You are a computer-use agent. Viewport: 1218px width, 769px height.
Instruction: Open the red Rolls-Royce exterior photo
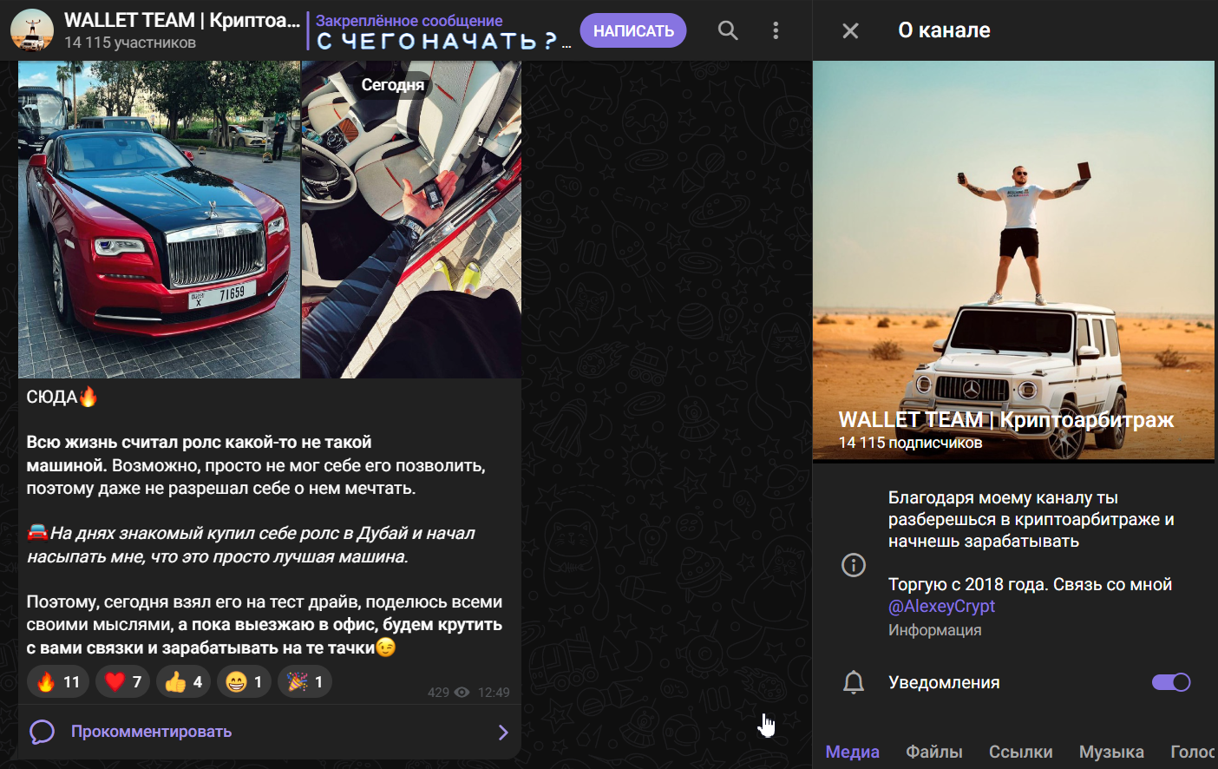click(x=159, y=220)
